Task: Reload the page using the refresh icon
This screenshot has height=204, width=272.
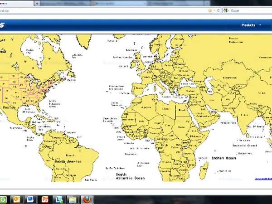Action: [219, 10]
